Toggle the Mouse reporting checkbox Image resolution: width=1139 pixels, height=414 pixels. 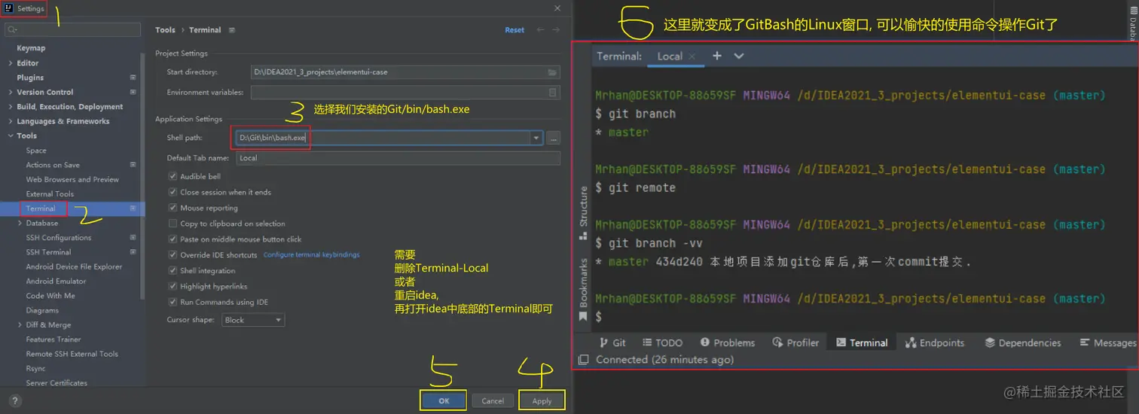173,208
